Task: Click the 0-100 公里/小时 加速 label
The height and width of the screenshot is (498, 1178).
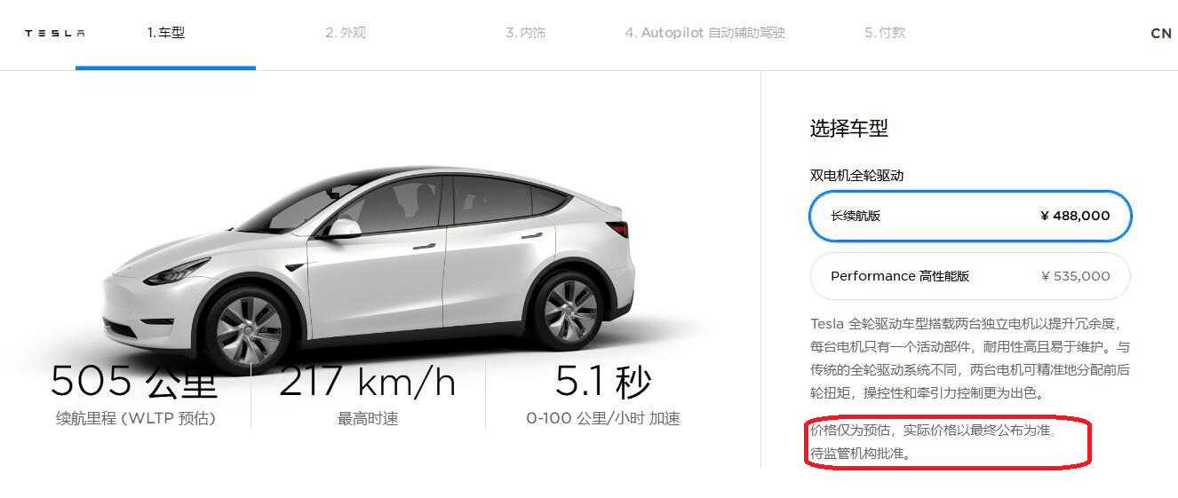Action: pyautogui.click(x=603, y=418)
